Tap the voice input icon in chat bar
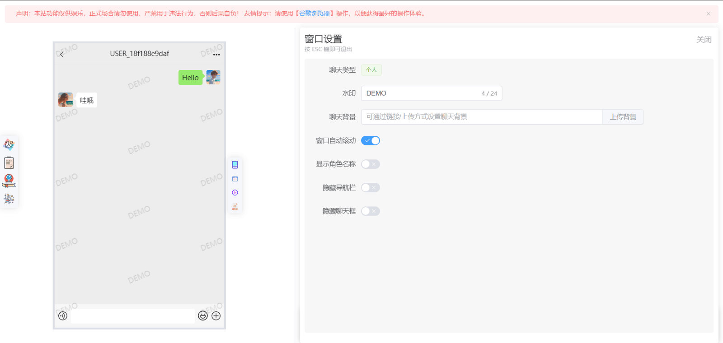Viewport: 723px width, 343px height. (x=63, y=316)
